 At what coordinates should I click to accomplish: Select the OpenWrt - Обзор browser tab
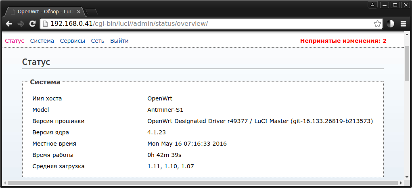[x=44, y=11]
